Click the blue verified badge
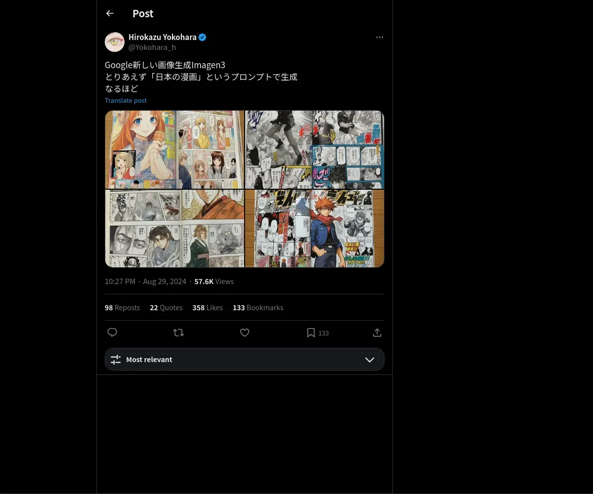Screen dimensions: 593x494 click(203, 37)
